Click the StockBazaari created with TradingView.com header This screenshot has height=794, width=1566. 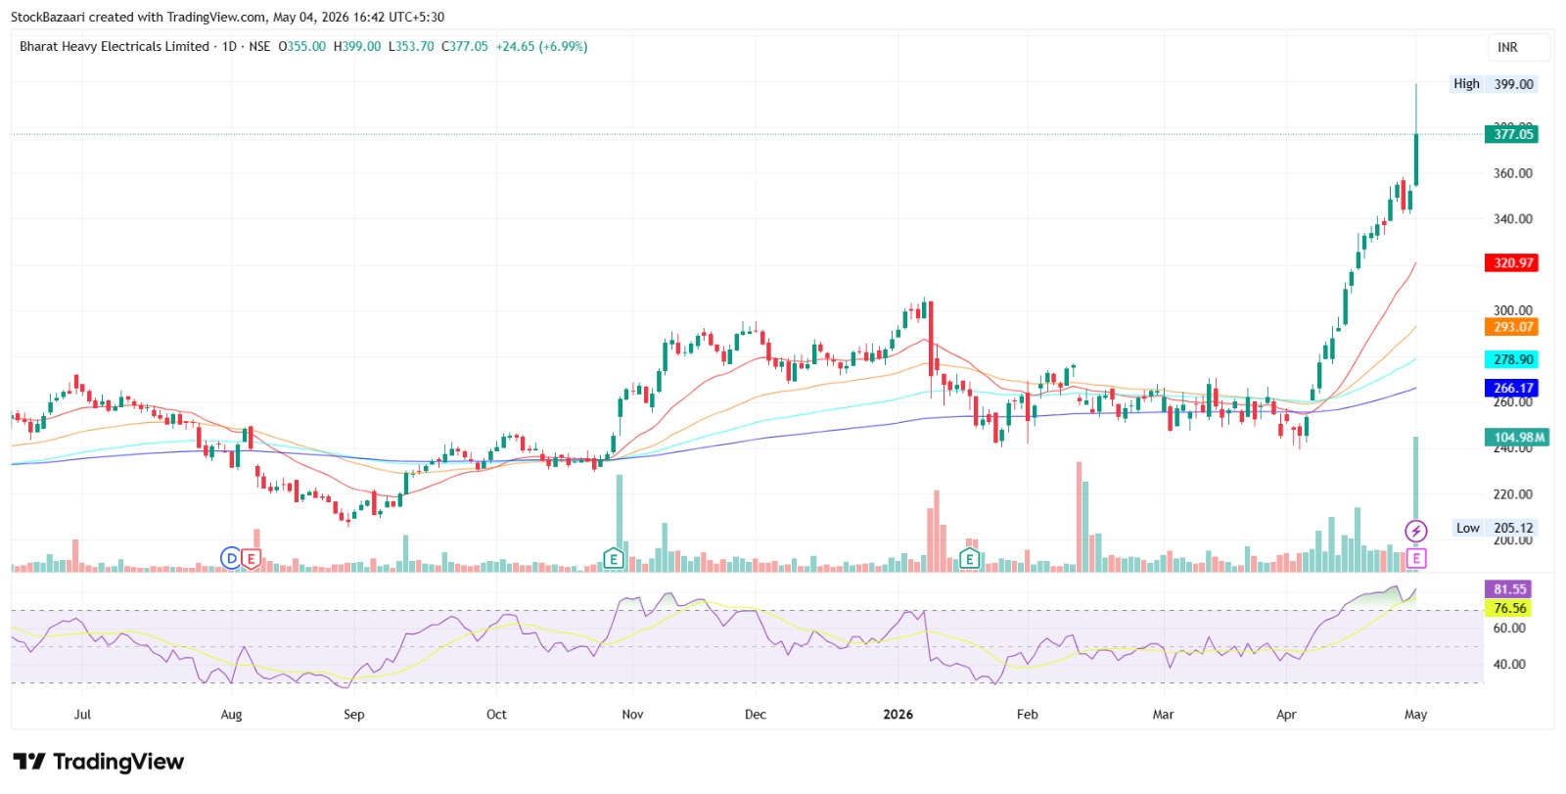coord(227,17)
